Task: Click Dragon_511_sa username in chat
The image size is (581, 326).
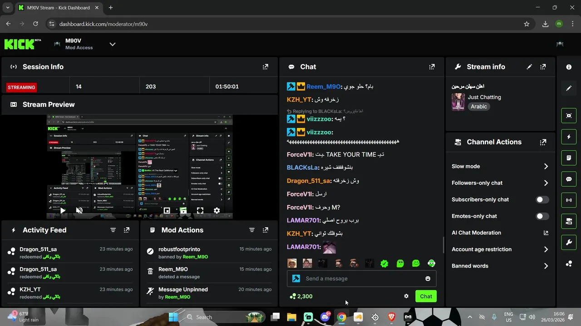Action: point(309,181)
